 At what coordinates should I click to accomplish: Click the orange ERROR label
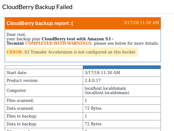(15, 52)
